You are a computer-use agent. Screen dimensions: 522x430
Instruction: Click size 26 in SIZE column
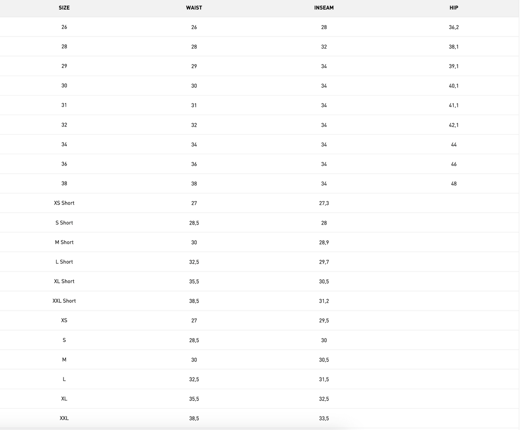pyautogui.click(x=64, y=27)
